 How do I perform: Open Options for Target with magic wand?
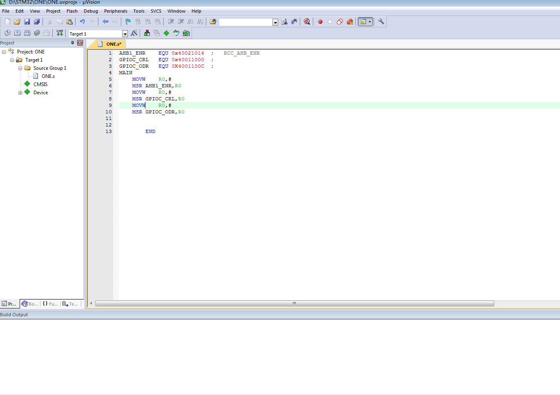tap(134, 33)
